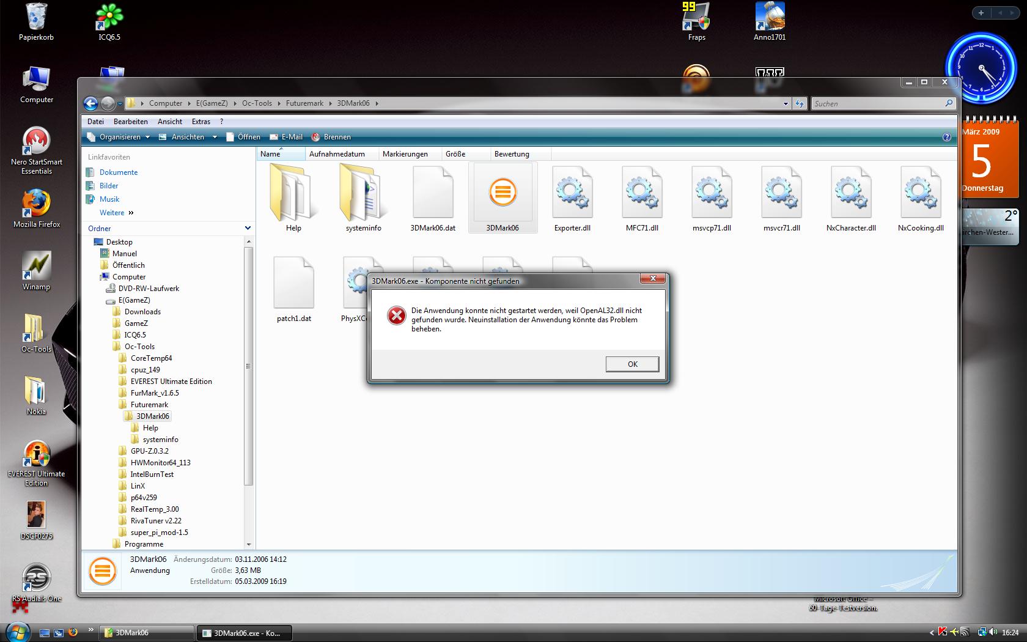The image size is (1027, 642).
Task: Open the Musik favorite link
Action: pyautogui.click(x=109, y=199)
